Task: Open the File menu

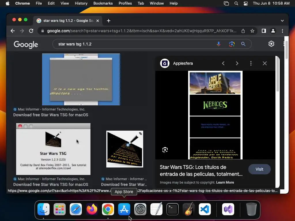Action: 39,3
